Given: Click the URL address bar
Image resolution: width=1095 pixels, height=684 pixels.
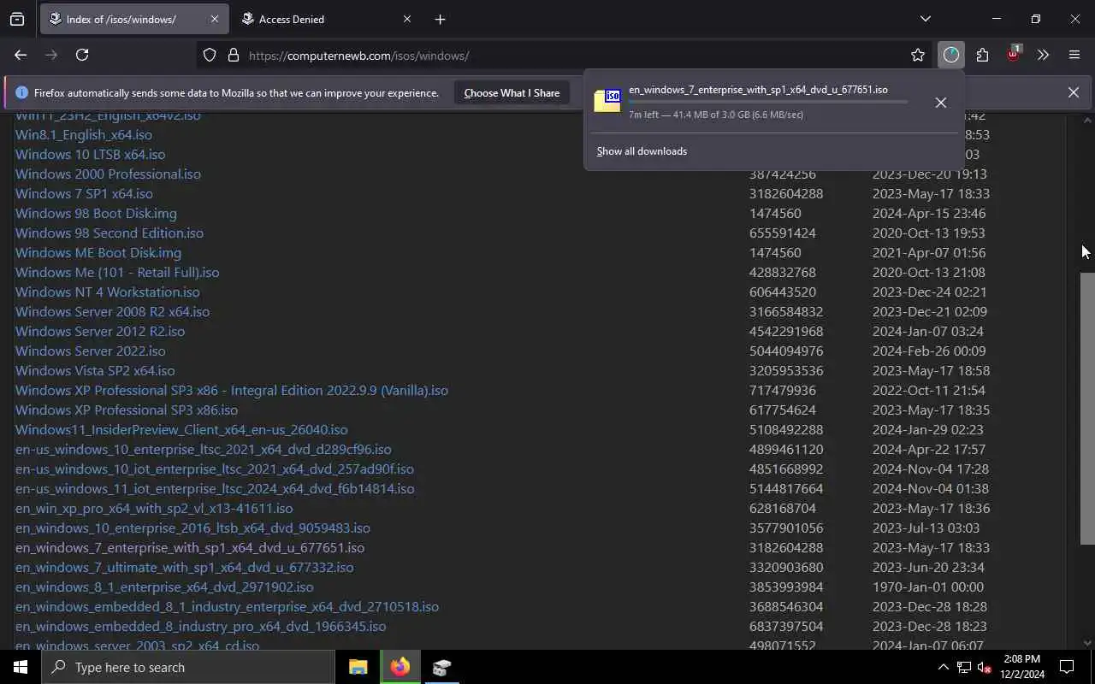Looking at the screenshot, I should tap(565, 56).
